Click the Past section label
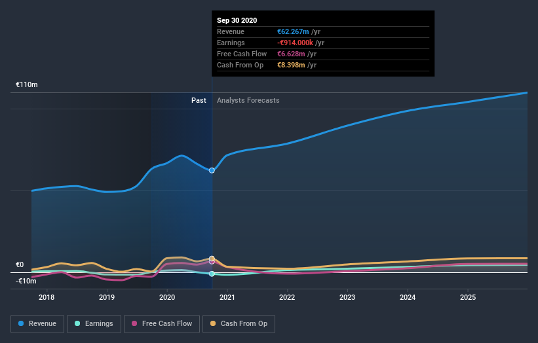Viewport: 538px width, 343px height. click(x=199, y=100)
